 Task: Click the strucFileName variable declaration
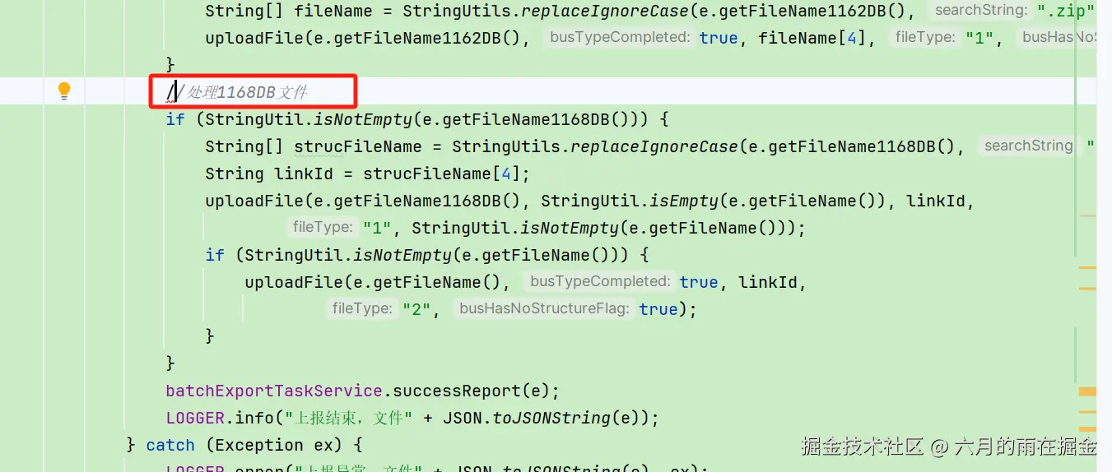tap(358, 146)
